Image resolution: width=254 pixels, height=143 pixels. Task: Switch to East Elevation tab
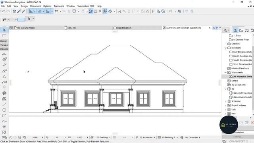tap(137, 28)
